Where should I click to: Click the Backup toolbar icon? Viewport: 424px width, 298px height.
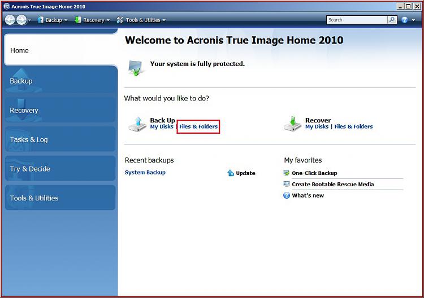pyautogui.click(x=40, y=20)
